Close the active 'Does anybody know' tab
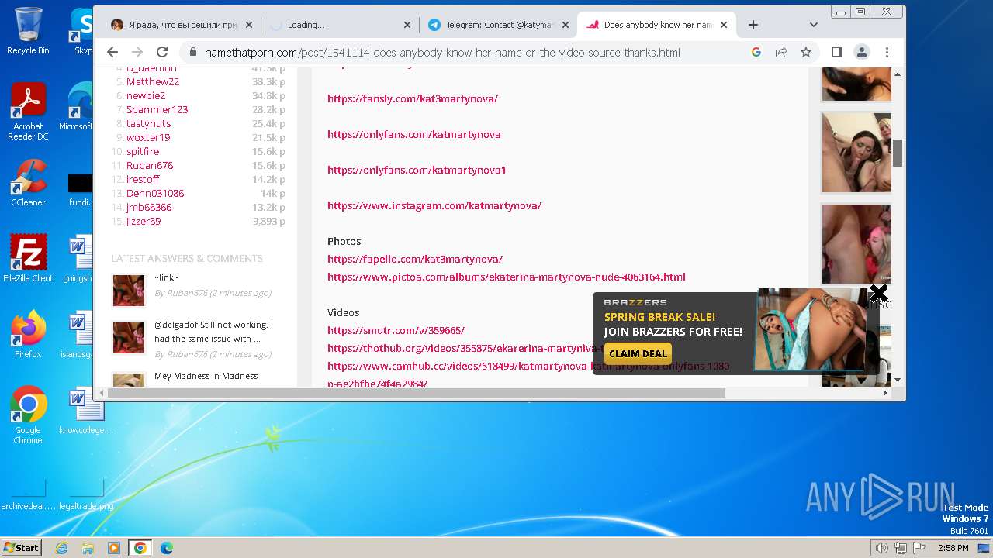This screenshot has width=993, height=558. [724, 25]
